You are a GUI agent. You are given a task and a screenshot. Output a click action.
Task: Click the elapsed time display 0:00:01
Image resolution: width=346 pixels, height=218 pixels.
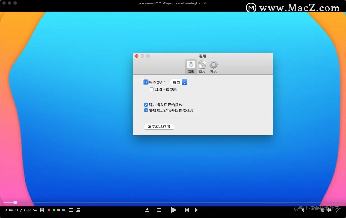[x=12, y=210]
